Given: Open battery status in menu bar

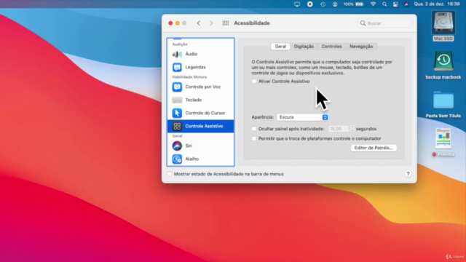Looking at the screenshot, I should tap(353, 4).
